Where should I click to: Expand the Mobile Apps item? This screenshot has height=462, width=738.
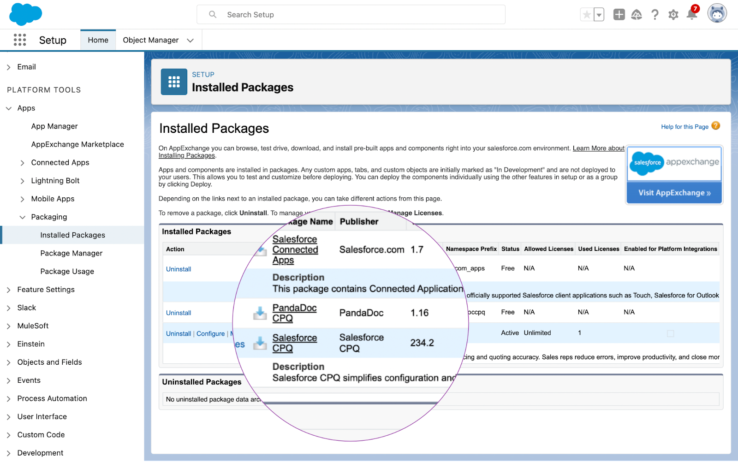point(23,199)
